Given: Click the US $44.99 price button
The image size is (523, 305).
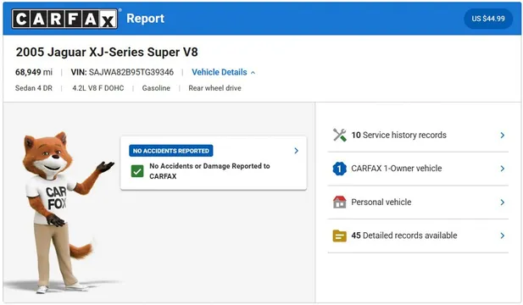Looking at the screenshot, I should click(x=488, y=19).
